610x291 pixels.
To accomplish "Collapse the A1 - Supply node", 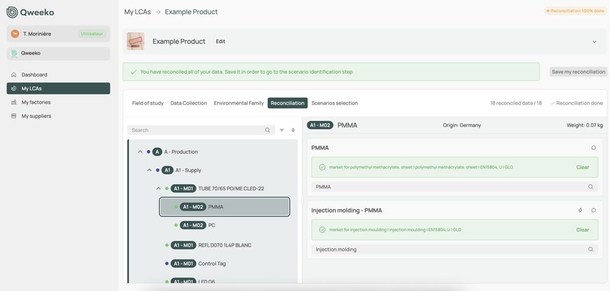I will (149, 170).
